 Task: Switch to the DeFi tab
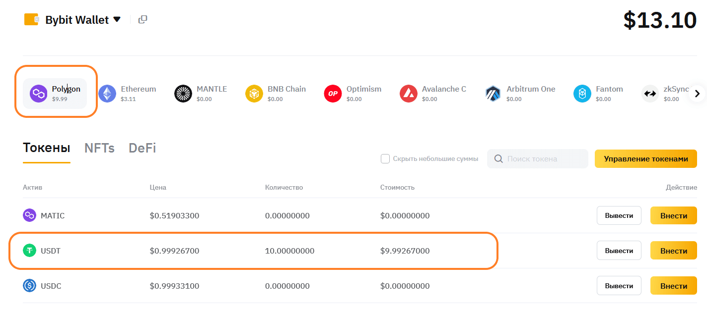pos(142,148)
